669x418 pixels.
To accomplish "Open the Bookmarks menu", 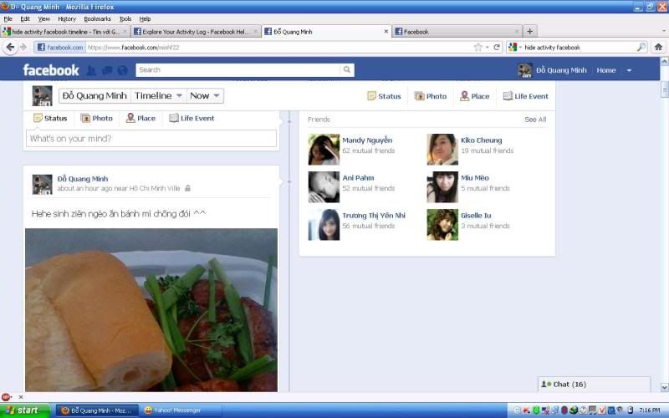I will click(x=97, y=18).
